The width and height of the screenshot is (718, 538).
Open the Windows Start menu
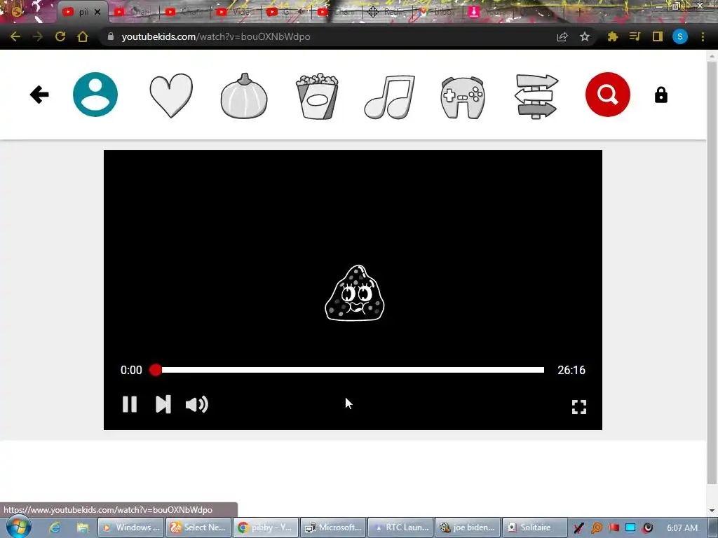(18, 527)
